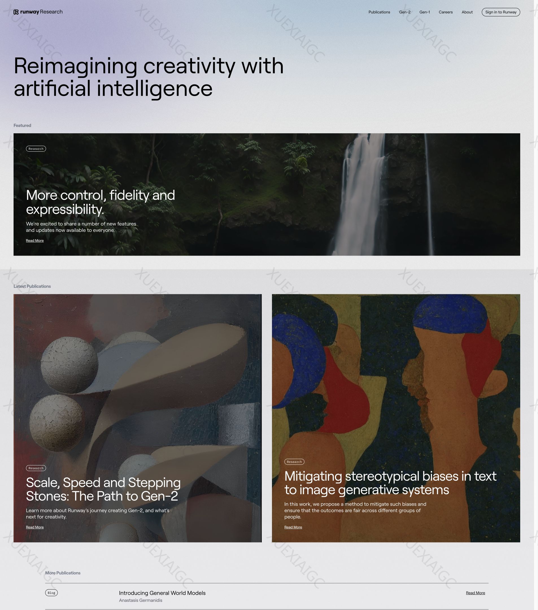538x610 pixels.
Task: Read More on mitigating stereotypical biases
Action: [293, 527]
